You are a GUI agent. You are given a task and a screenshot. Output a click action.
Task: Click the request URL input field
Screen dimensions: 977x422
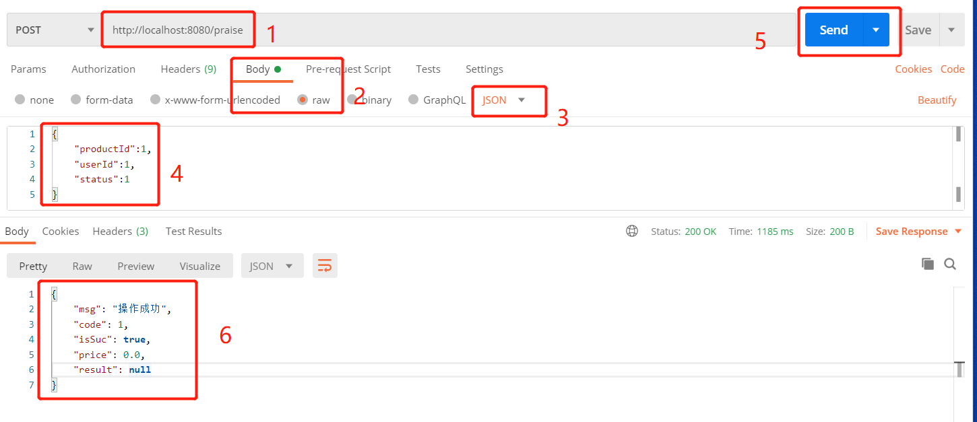click(448, 30)
